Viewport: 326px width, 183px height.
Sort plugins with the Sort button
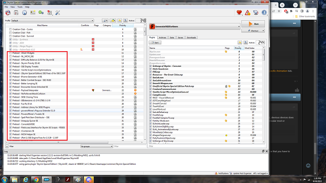click(155, 43)
